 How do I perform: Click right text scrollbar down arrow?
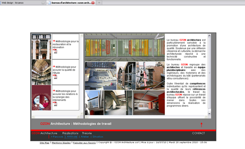point(209,113)
